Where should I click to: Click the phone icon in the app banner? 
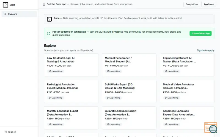coord(44,4)
